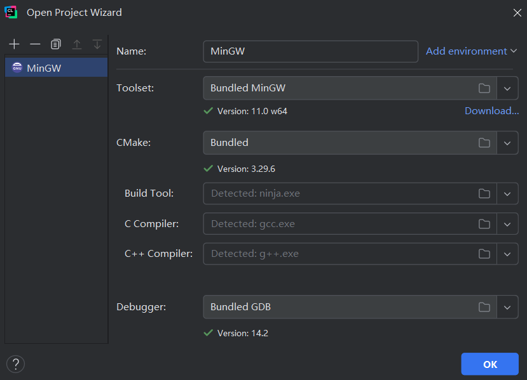Click the CLion logo in title bar

pyautogui.click(x=11, y=13)
